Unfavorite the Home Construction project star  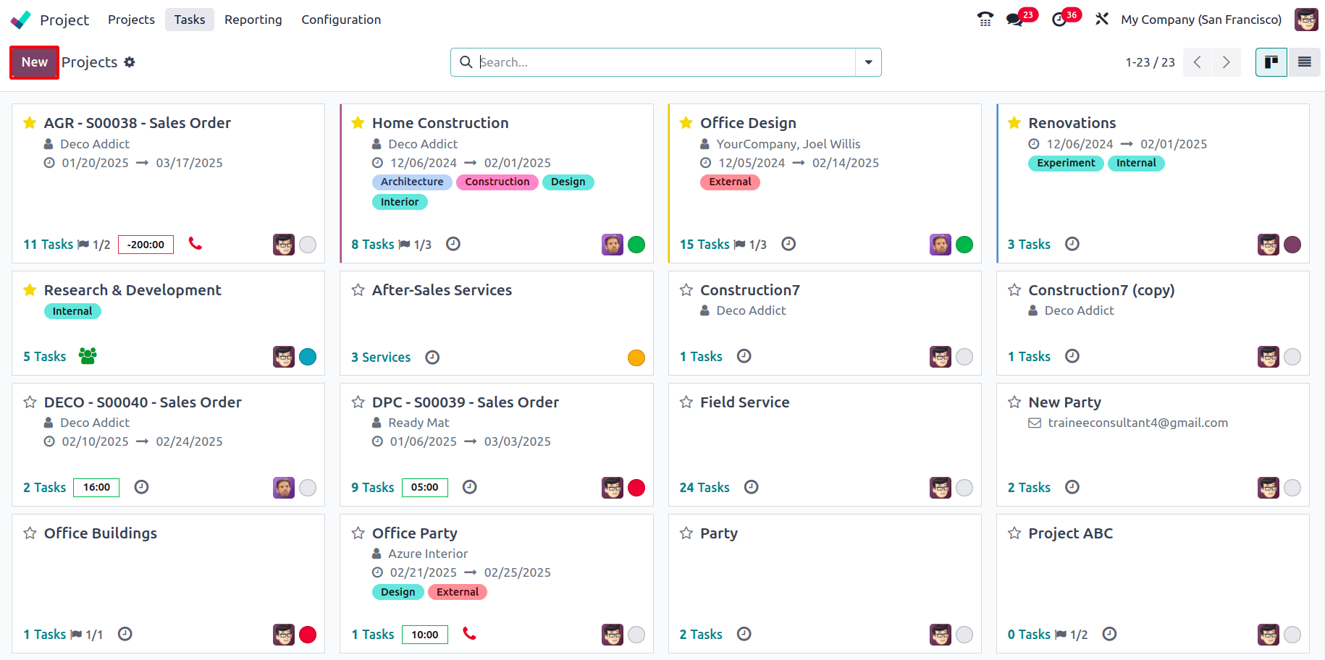(358, 123)
